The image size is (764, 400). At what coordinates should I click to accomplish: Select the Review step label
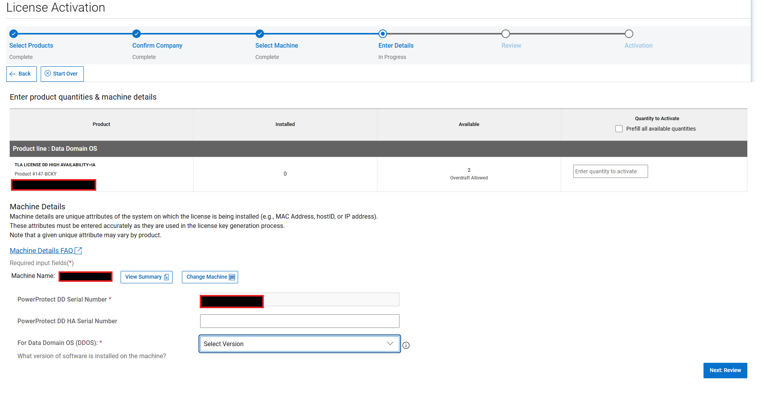point(511,45)
